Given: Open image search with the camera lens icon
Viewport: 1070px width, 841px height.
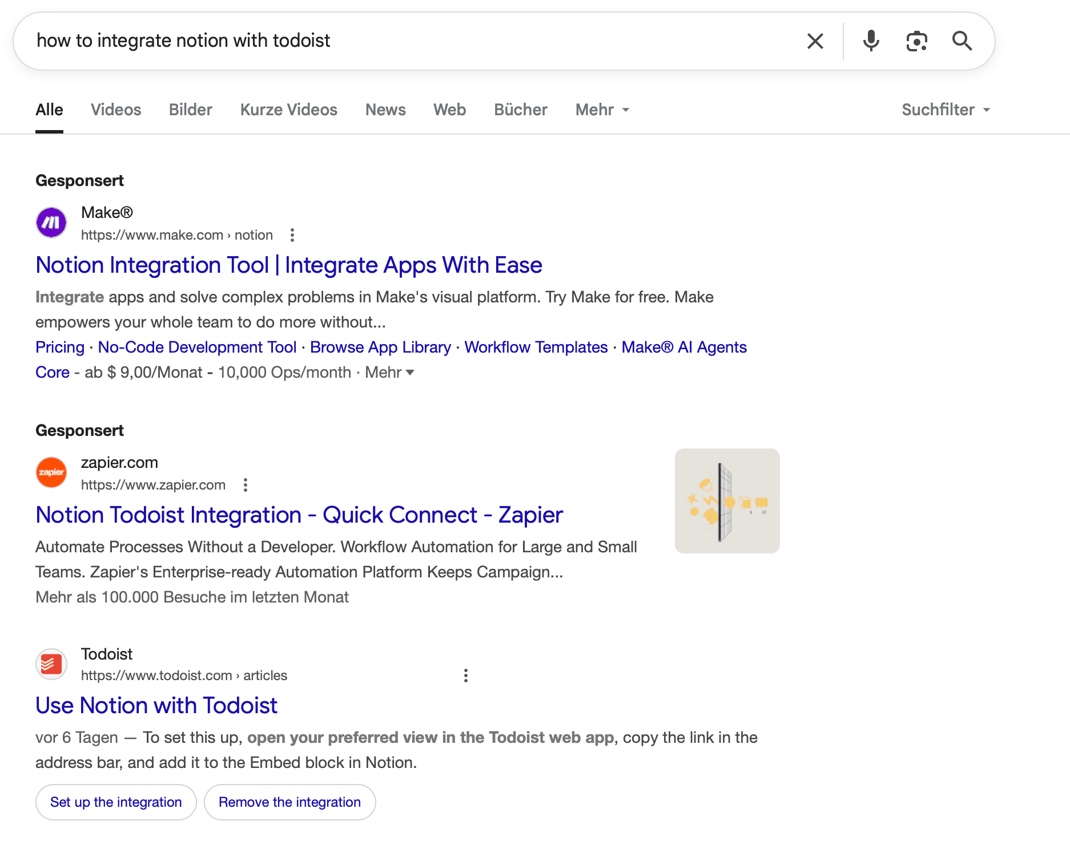Looking at the screenshot, I should pos(916,41).
